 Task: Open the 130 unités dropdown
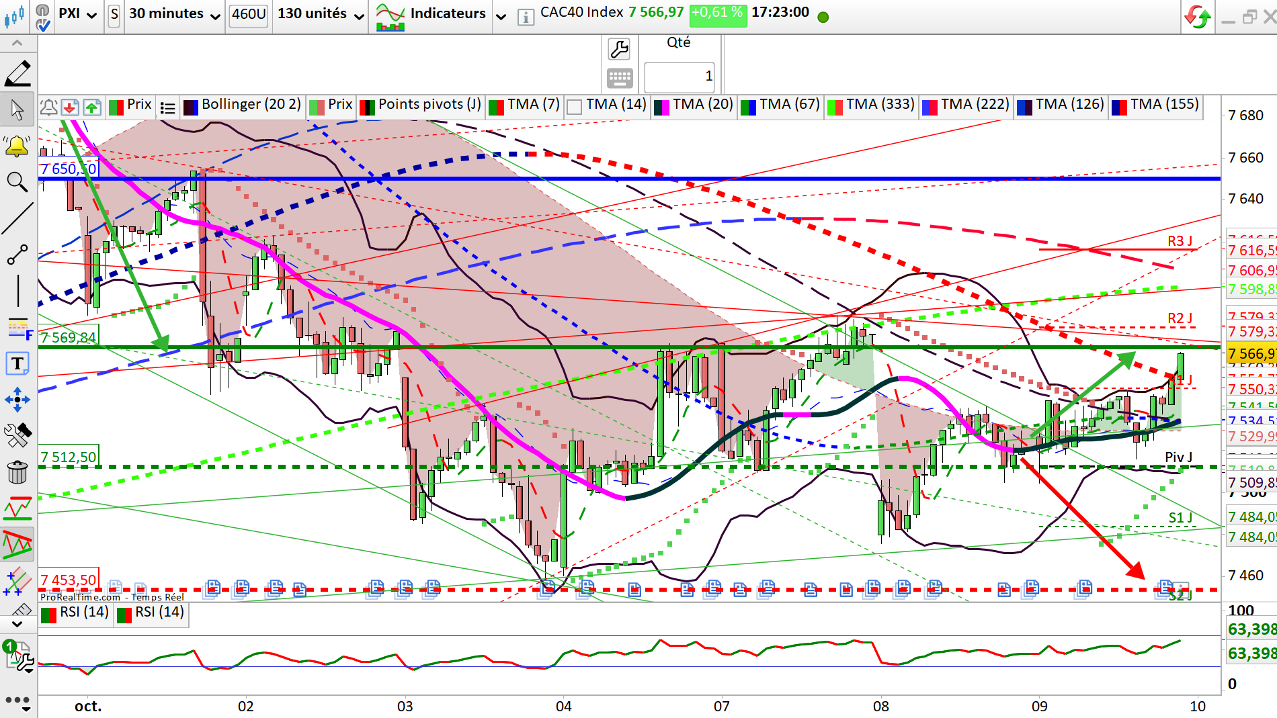[321, 14]
